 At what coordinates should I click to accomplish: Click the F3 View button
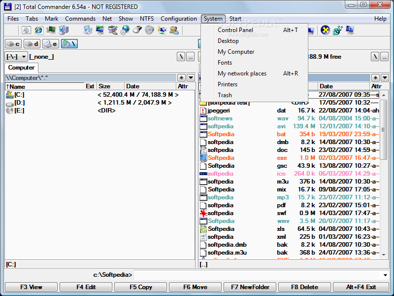click(31, 287)
